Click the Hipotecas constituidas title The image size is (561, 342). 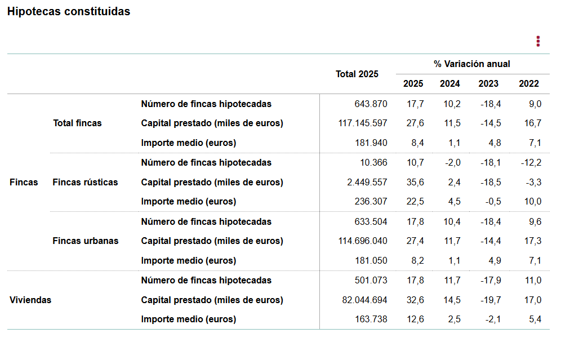(69, 12)
